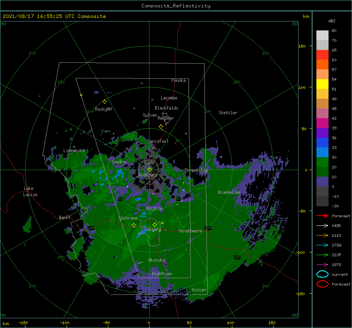Click the Sundre city label

click(119, 161)
